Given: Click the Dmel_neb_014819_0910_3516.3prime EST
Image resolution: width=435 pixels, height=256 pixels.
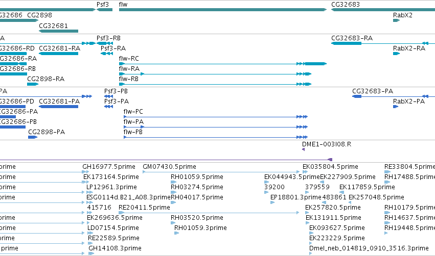Looking at the screenshot, I should [x=369, y=248].
